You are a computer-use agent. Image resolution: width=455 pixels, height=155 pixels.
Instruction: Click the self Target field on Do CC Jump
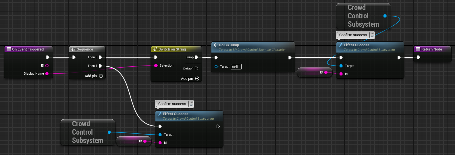(236, 67)
